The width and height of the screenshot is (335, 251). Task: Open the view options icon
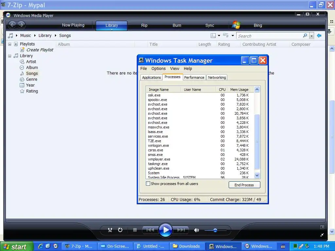click(x=226, y=35)
